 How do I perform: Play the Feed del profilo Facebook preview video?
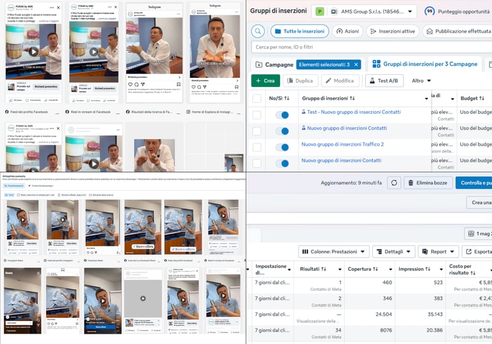(33, 51)
